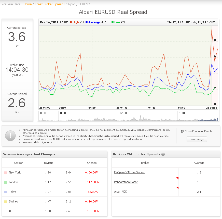The width and height of the screenshot is (222, 219).
Task: Open the Home breadcrumb link
Action: pos(27,4)
